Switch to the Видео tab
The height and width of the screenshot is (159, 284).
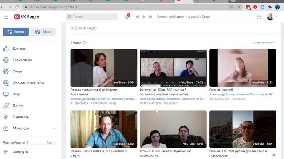coord(16,32)
